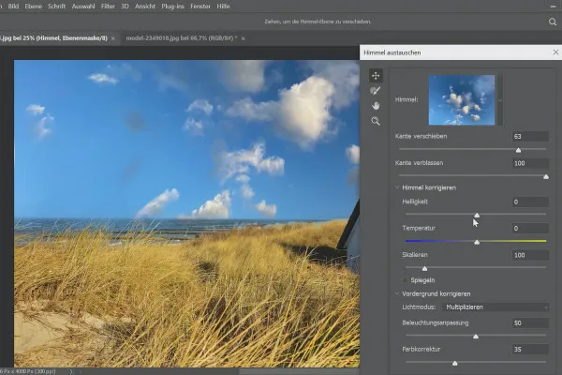
Task: Select the Sky Move tool icon
Action: [376, 76]
